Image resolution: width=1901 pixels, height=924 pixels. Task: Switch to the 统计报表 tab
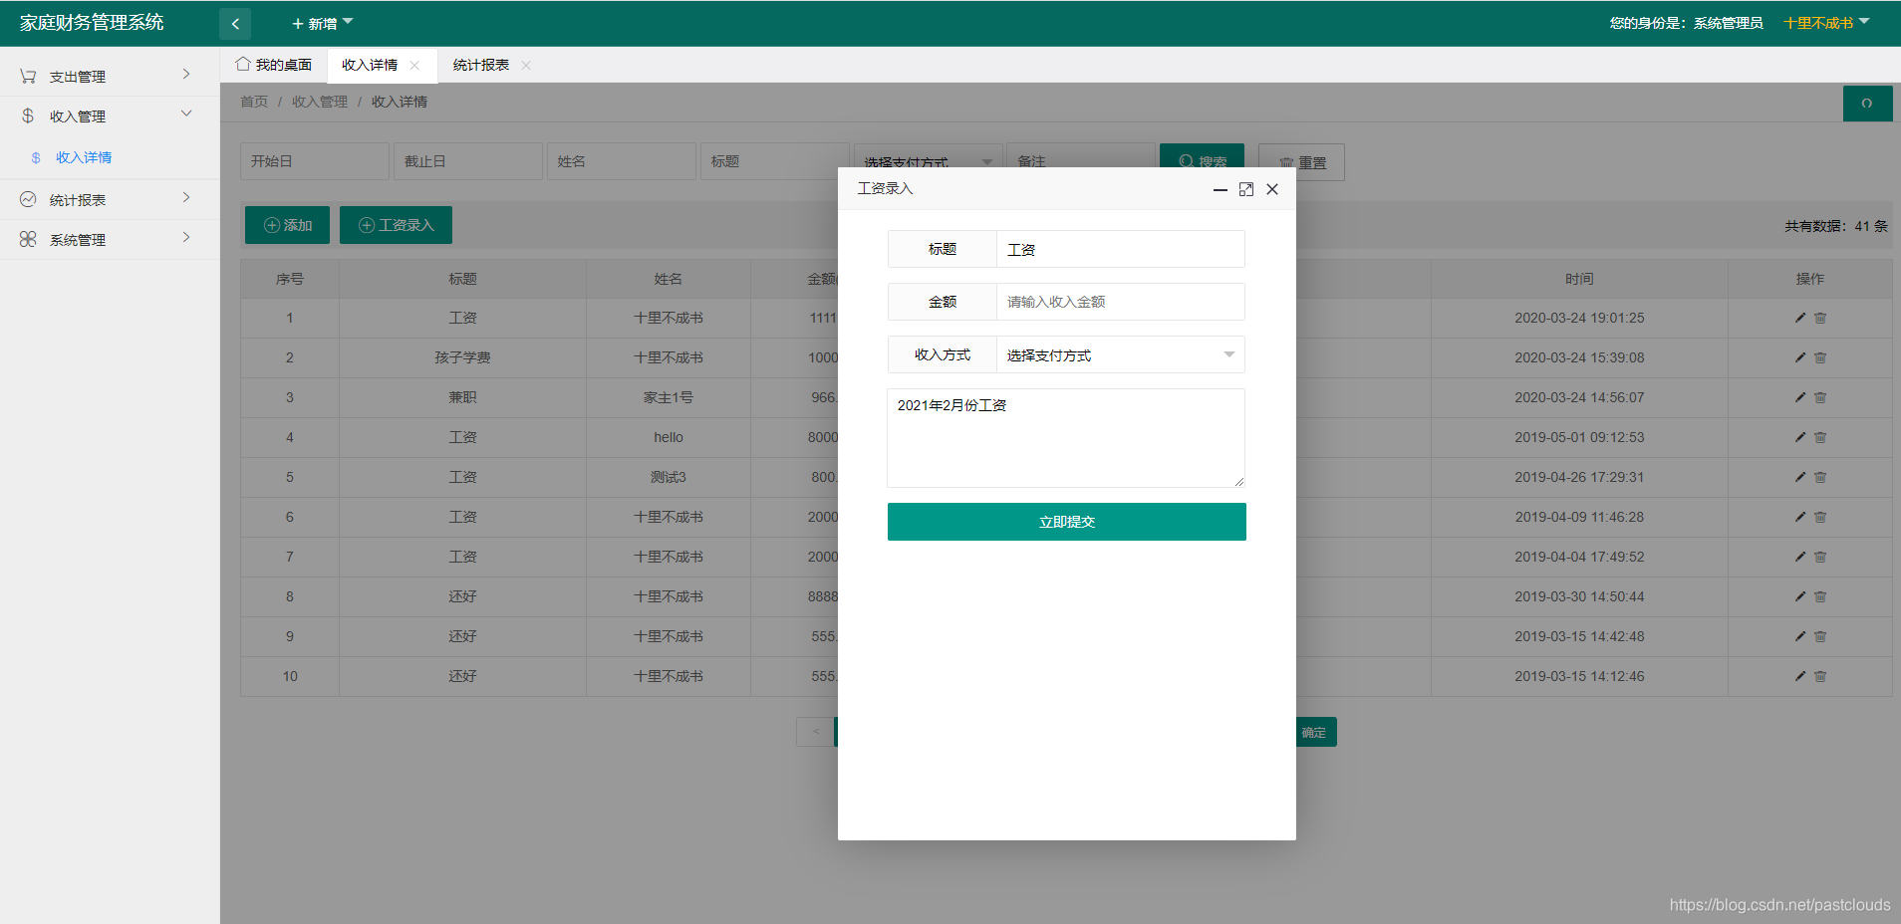(x=481, y=65)
